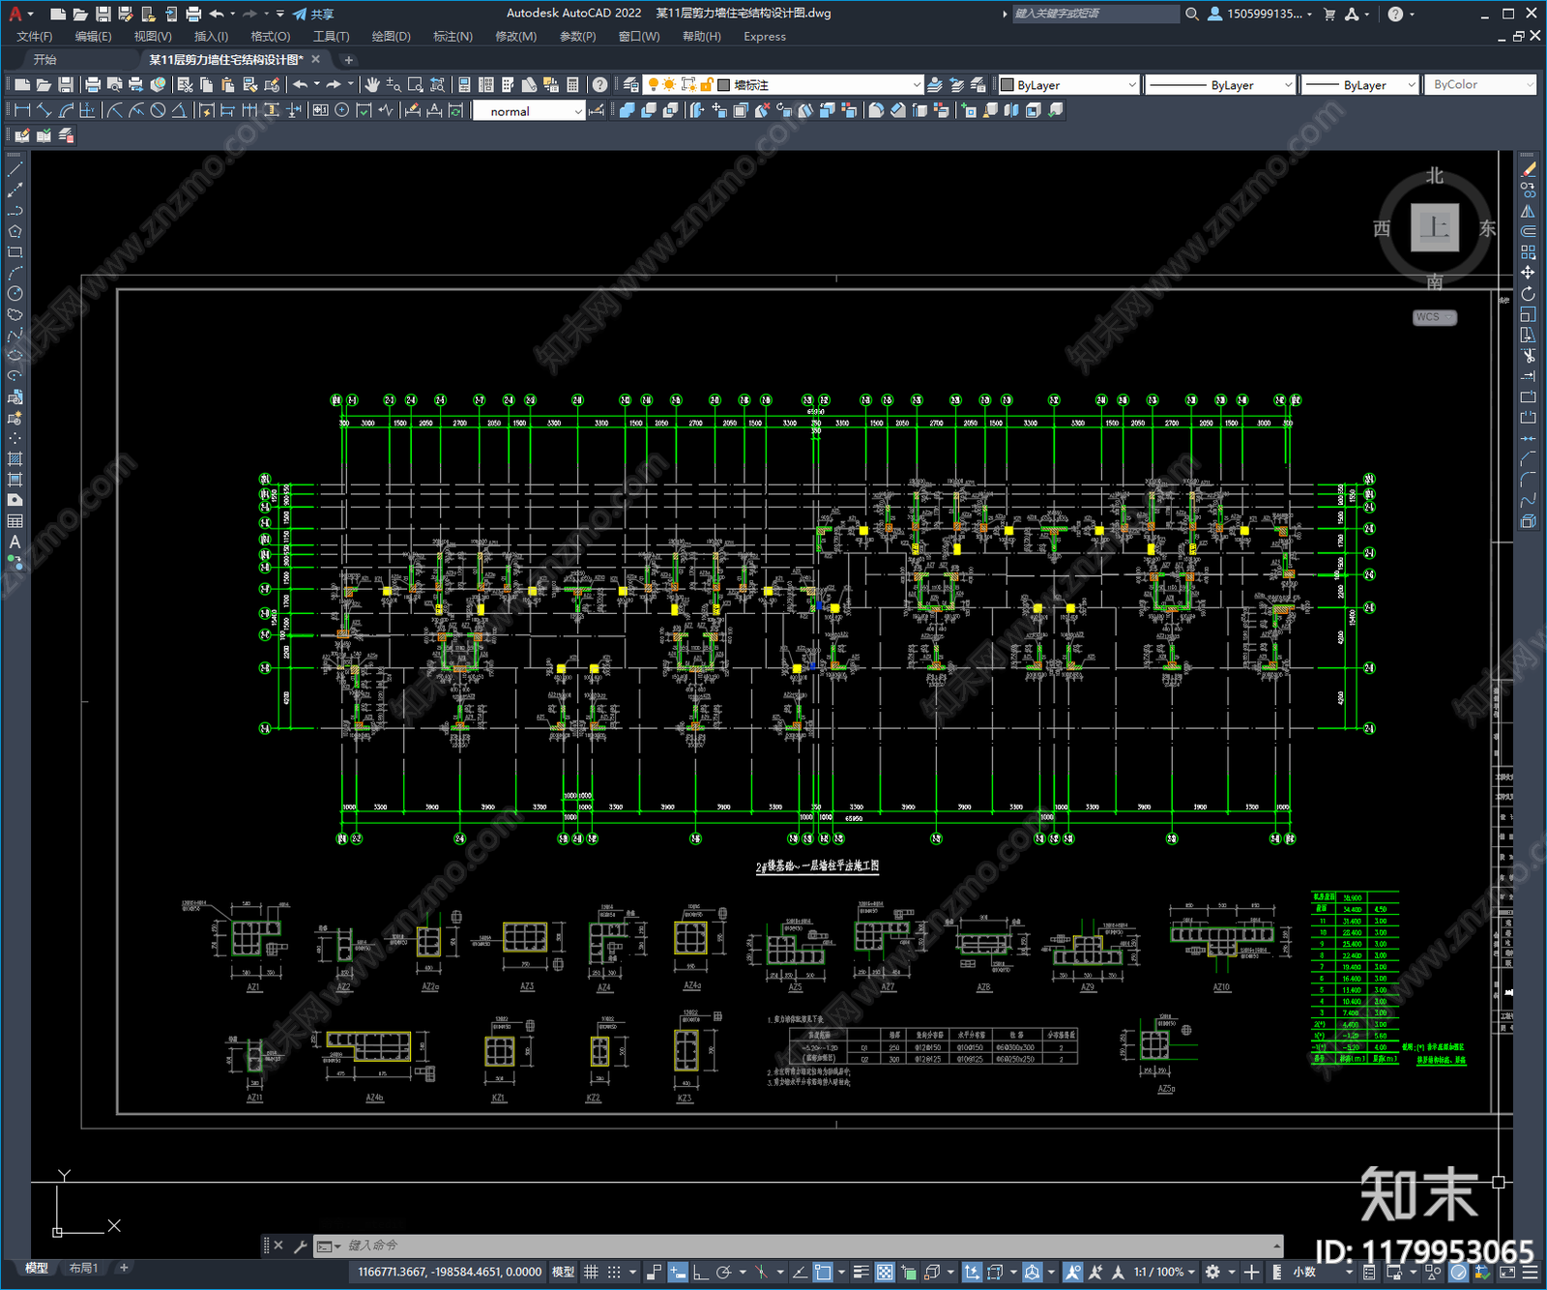The image size is (1547, 1290).
Task: Open the QuickCalc calculator icon
Action: click(x=572, y=85)
